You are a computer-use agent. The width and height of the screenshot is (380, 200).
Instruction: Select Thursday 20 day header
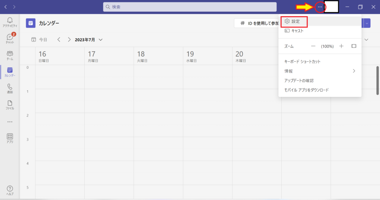(256, 57)
